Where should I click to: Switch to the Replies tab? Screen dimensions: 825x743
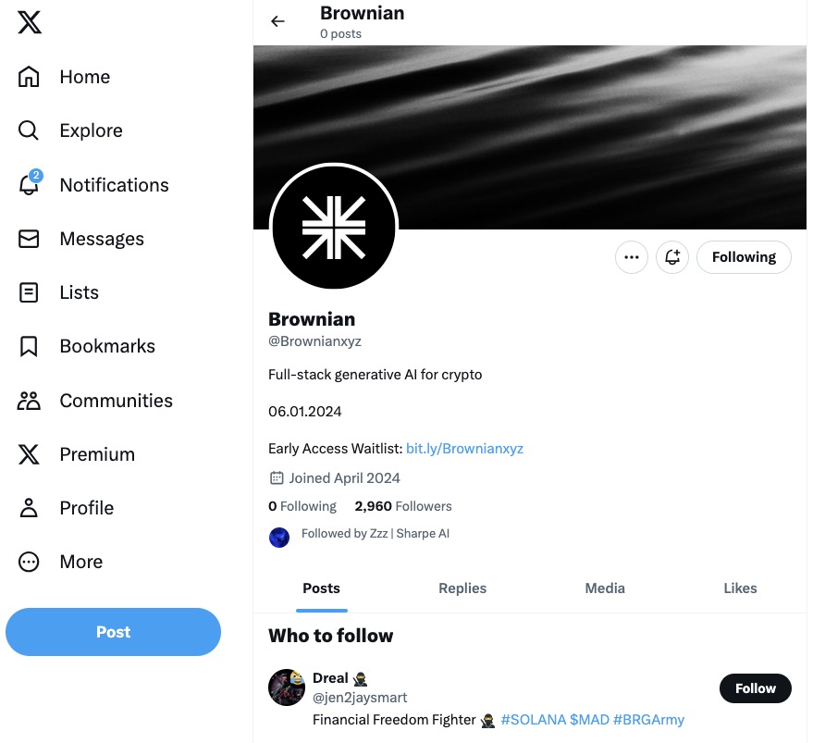pyautogui.click(x=462, y=588)
